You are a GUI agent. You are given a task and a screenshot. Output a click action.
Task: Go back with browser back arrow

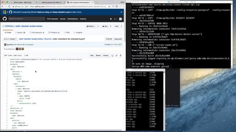(x=3, y=7)
